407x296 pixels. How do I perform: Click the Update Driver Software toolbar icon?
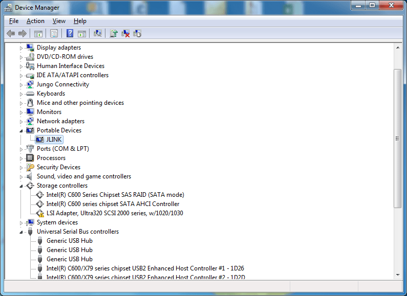tap(114, 33)
